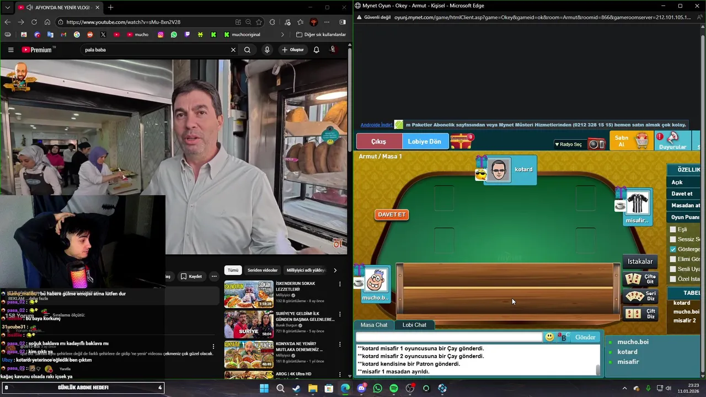Click misafir's striped jersey avatar

(638, 203)
